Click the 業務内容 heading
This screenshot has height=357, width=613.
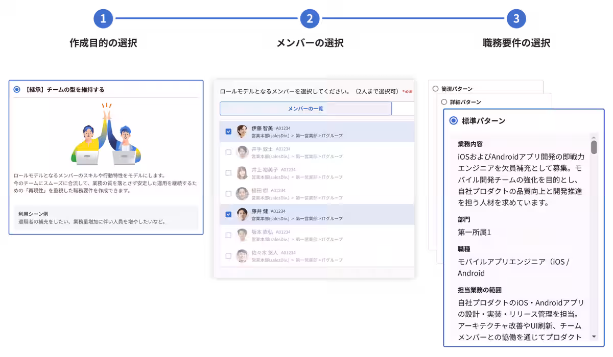click(470, 144)
